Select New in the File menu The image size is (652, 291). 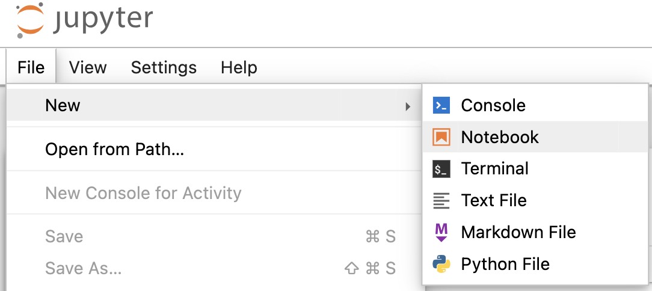coord(214,105)
